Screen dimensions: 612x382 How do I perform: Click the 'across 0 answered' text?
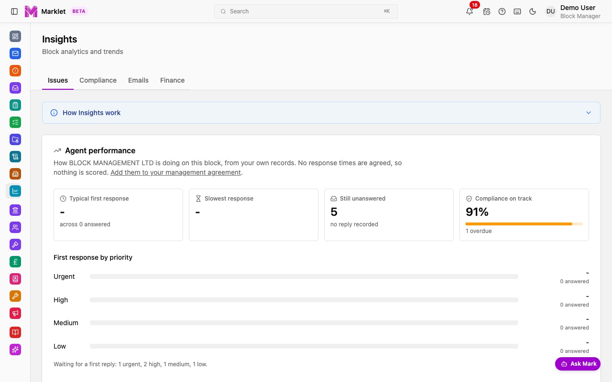pyautogui.click(x=85, y=224)
